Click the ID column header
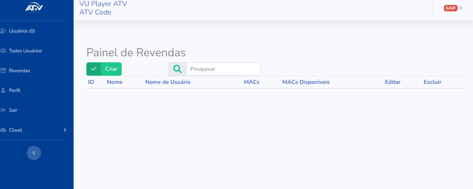 click(x=91, y=82)
